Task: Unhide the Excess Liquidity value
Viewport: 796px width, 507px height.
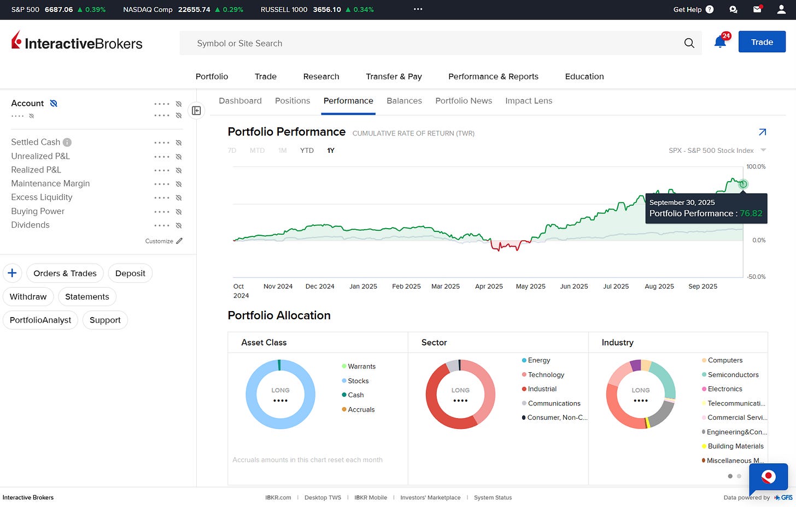Action: point(179,198)
